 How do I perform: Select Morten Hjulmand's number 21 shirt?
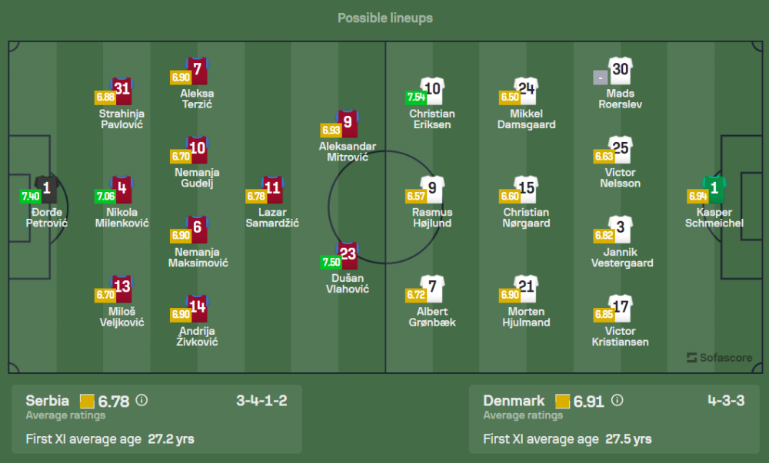pyautogui.click(x=527, y=289)
